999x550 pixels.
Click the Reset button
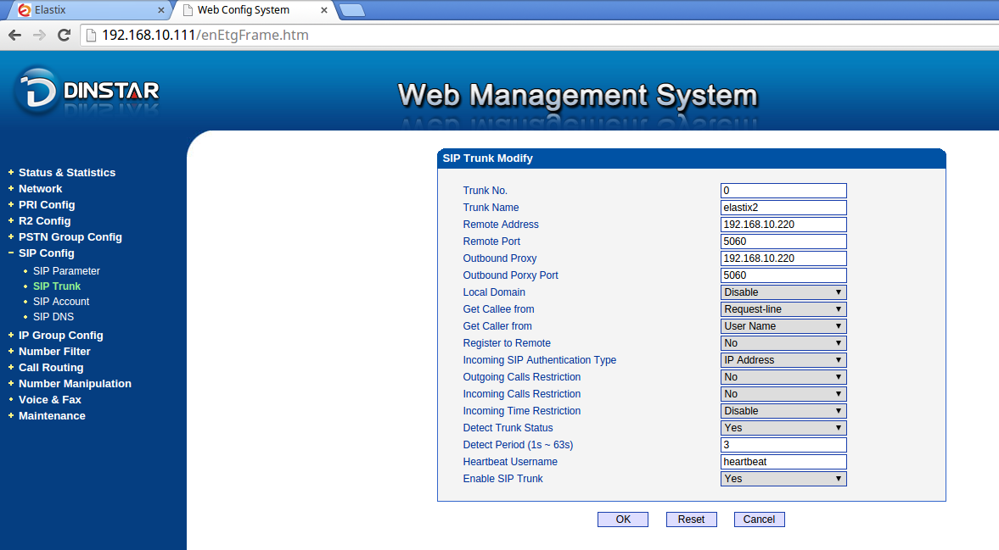tap(691, 519)
